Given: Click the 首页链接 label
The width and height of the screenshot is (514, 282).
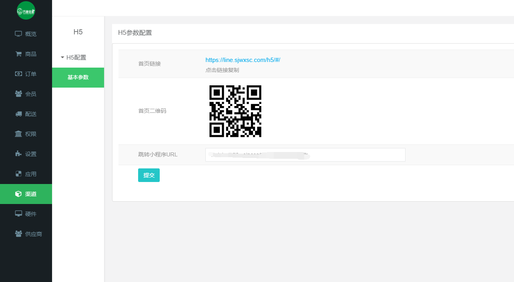Looking at the screenshot, I should point(150,64).
